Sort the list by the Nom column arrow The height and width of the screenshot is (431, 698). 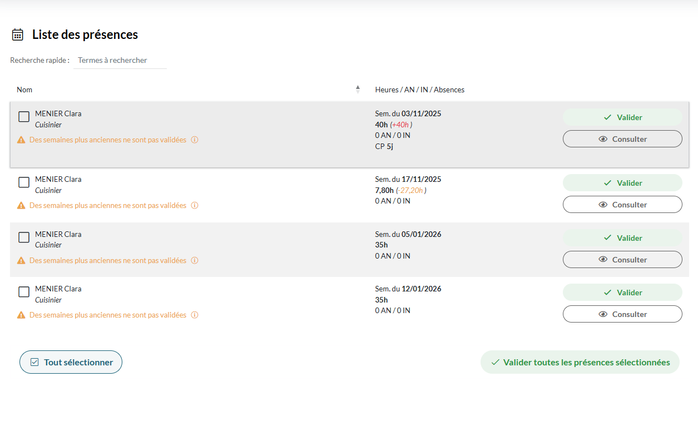click(x=358, y=90)
